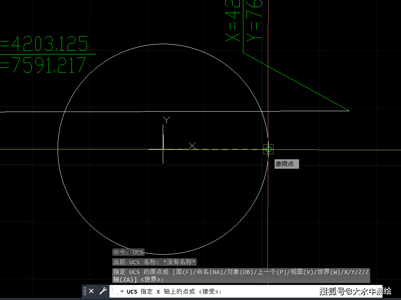Open command line customize wrench menu
This screenshot has height=300, width=401.
coord(103,291)
